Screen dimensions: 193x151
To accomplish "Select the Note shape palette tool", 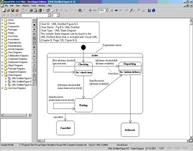I will [34, 70].
